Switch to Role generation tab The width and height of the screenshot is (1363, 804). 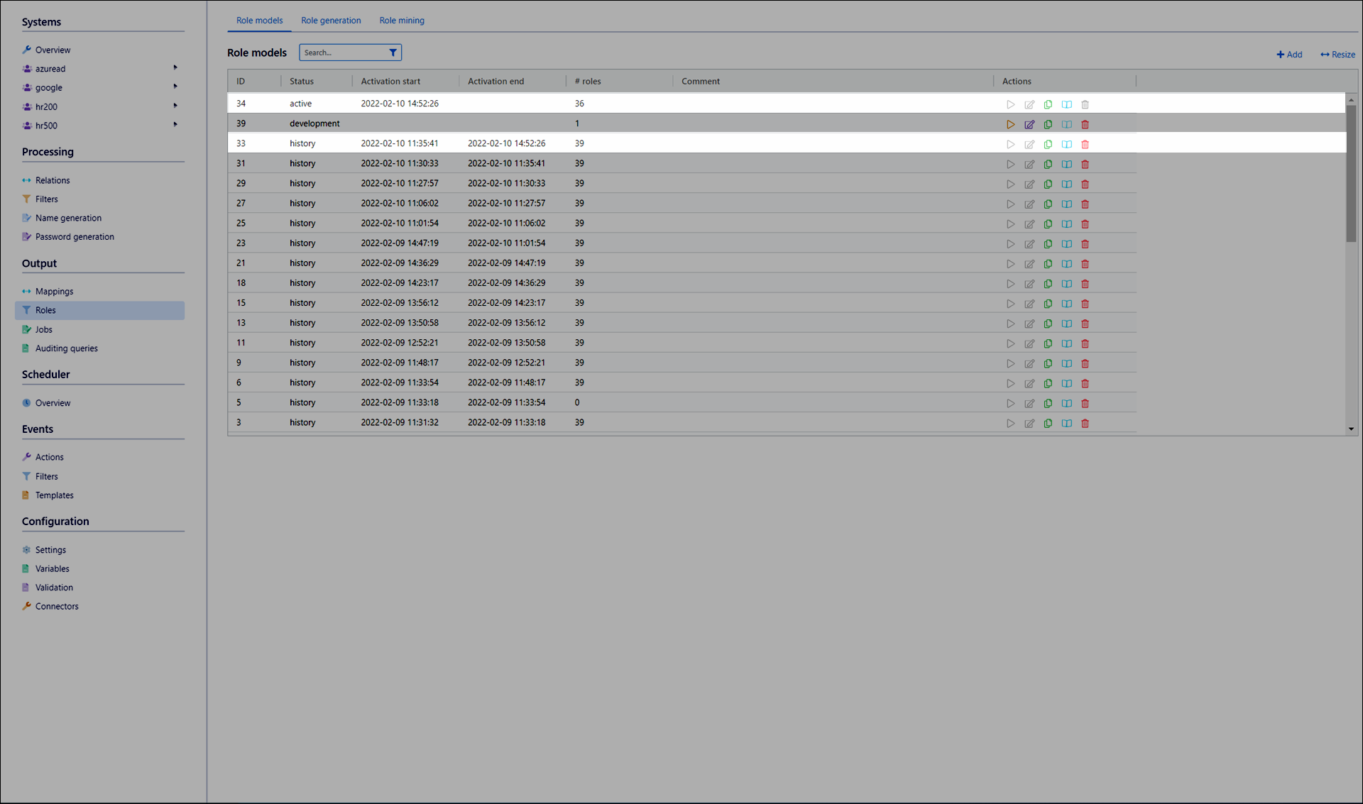[x=331, y=21]
